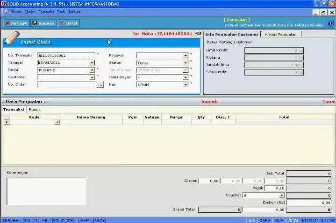Open the Bantuan menu
Screen dimensions: 336x223
pos(75,12)
